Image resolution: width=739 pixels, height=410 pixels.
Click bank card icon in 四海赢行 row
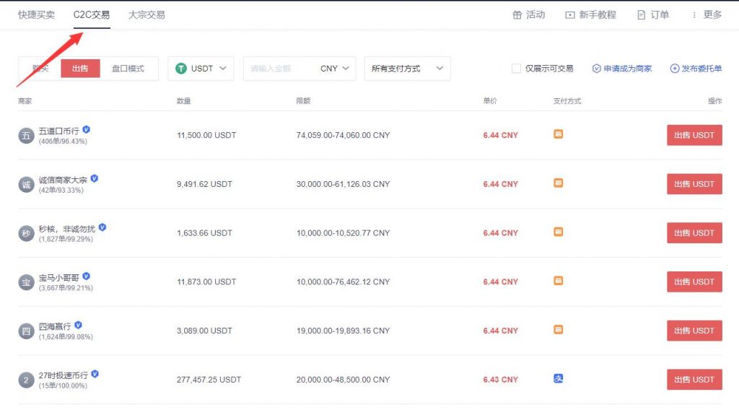[x=558, y=329]
